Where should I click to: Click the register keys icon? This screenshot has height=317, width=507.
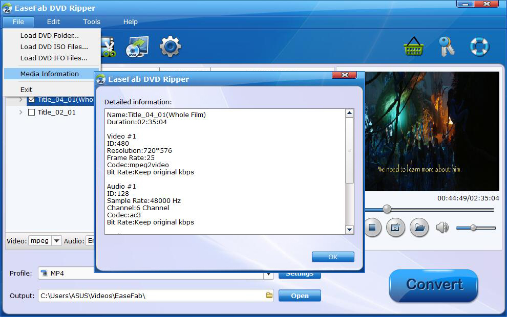tap(447, 47)
